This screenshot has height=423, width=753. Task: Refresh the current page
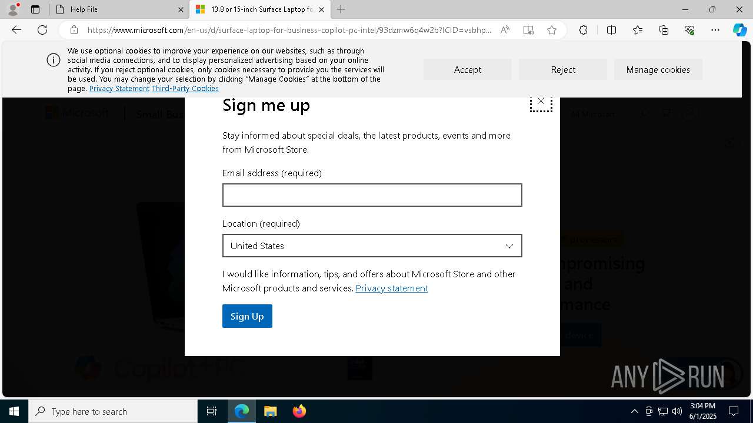pyautogui.click(x=42, y=30)
